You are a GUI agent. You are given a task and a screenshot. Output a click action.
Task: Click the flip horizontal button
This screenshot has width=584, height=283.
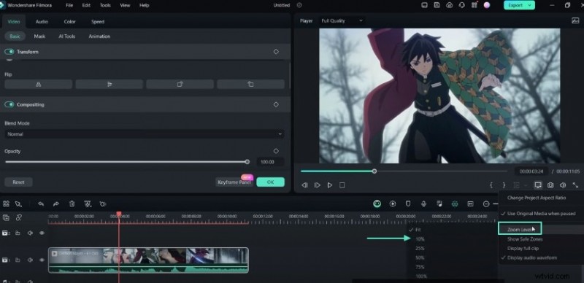pos(39,84)
